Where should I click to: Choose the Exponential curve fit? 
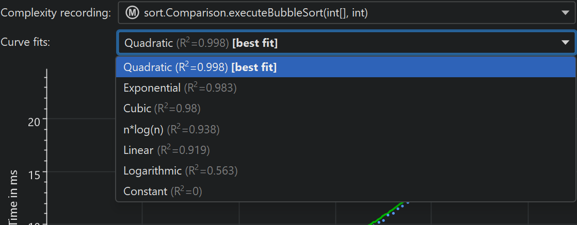click(180, 88)
